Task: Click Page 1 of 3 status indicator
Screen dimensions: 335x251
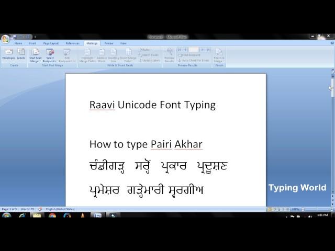Action: pos(9,209)
